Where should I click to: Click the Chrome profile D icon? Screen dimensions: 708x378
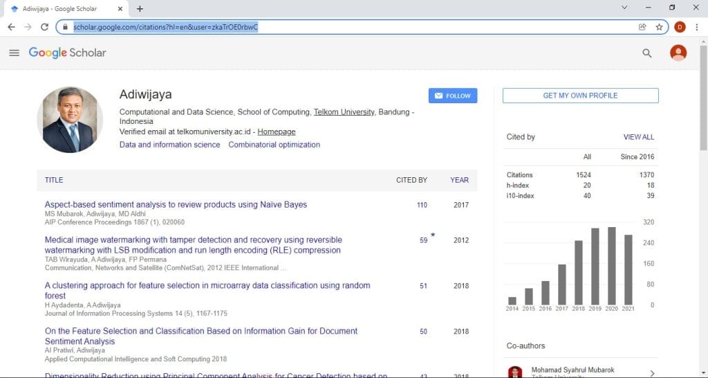680,27
